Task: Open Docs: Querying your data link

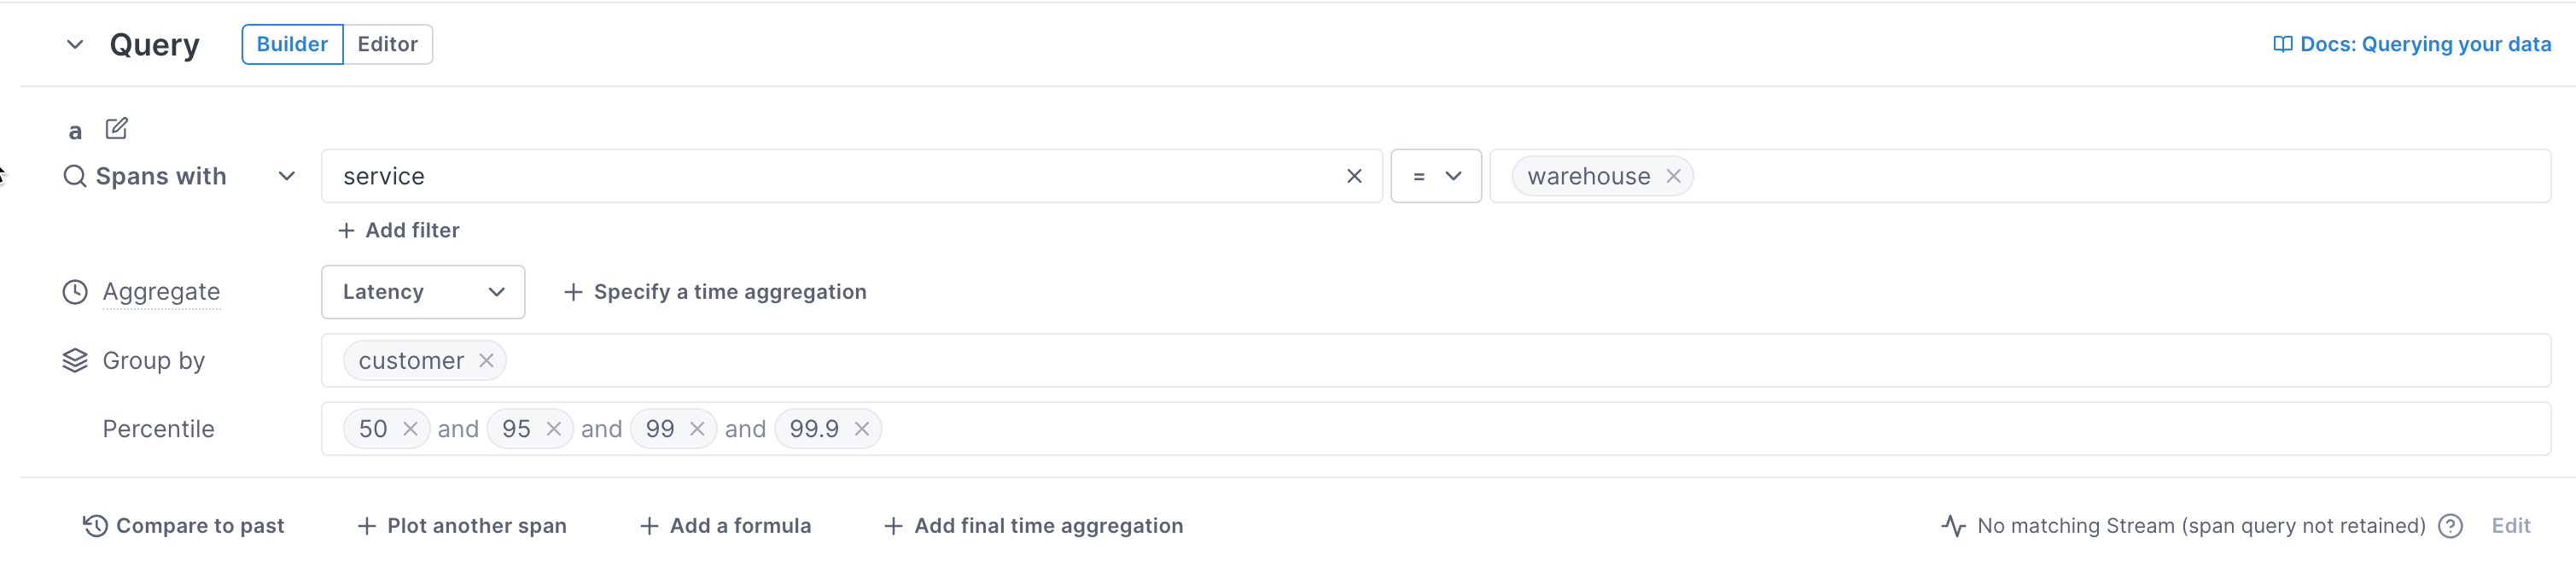Action: click(2412, 44)
